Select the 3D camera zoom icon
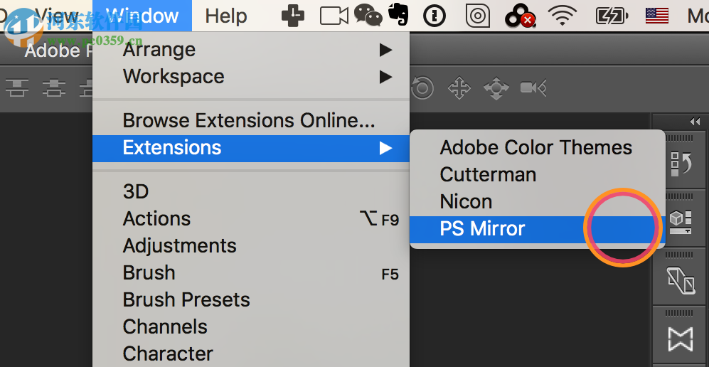709x367 pixels. click(x=533, y=87)
